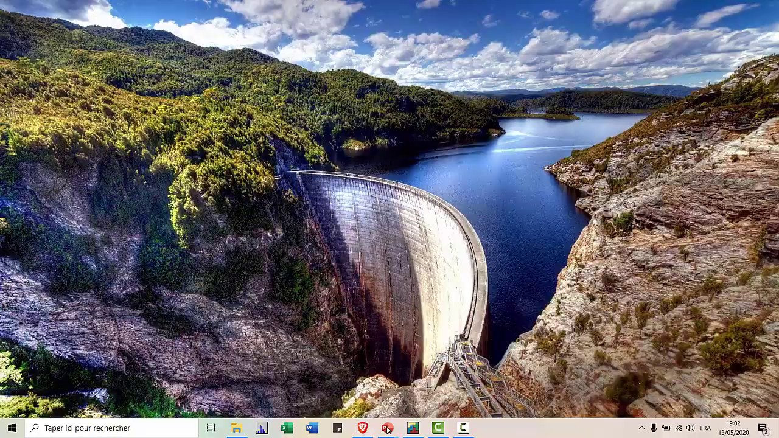Image resolution: width=779 pixels, height=438 pixels.
Task: Click the microphone tray icon
Action: pos(654,428)
